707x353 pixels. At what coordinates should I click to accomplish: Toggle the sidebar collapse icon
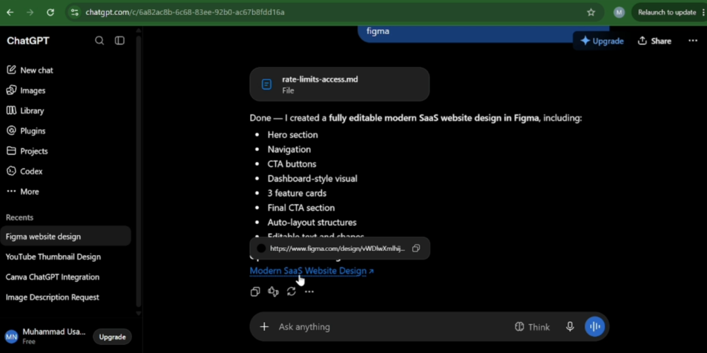[x=119, y=41]
